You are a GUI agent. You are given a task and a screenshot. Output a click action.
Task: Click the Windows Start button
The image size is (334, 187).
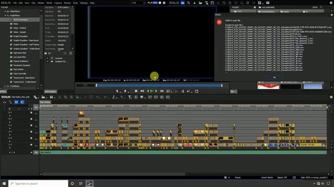(4, 183)
